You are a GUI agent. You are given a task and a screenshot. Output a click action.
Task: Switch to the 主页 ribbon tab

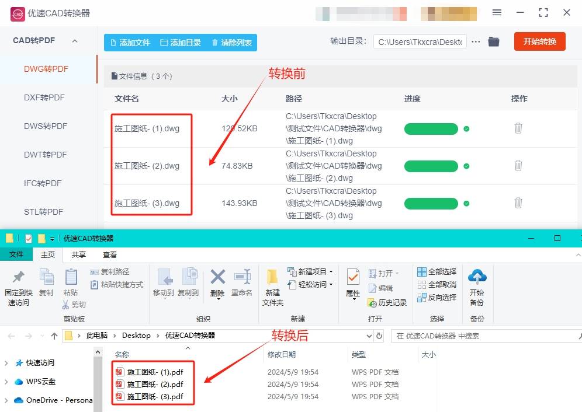point(48,255)
